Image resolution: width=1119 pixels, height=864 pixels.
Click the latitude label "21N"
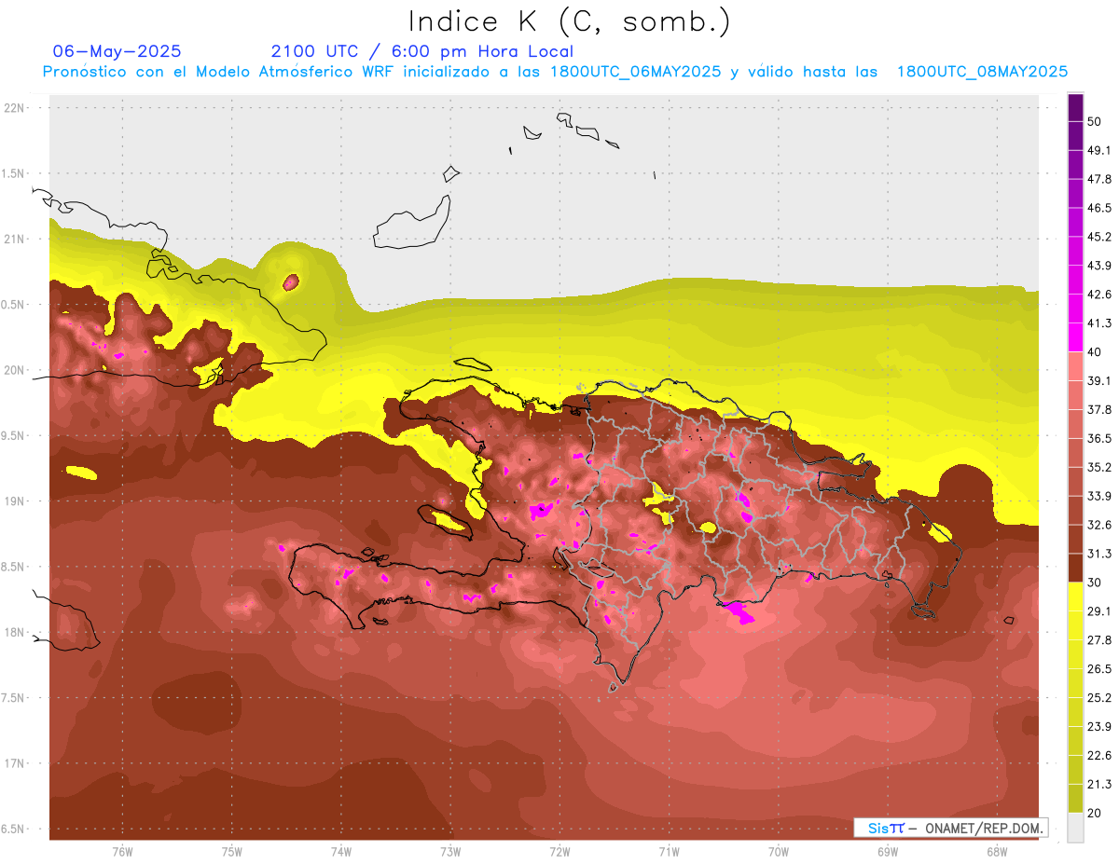click(x=15, y=239)
